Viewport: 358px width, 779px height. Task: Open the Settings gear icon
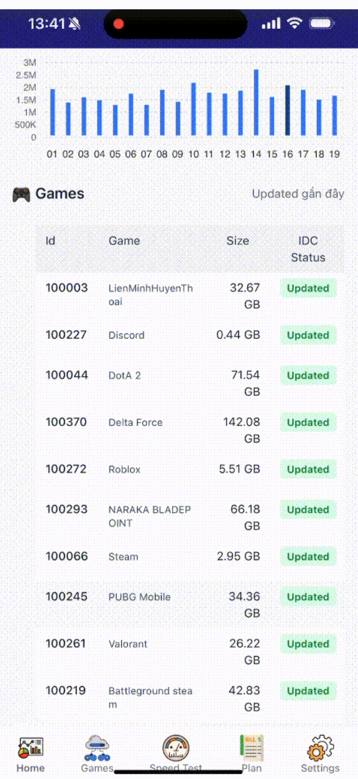tap(320, 748)
